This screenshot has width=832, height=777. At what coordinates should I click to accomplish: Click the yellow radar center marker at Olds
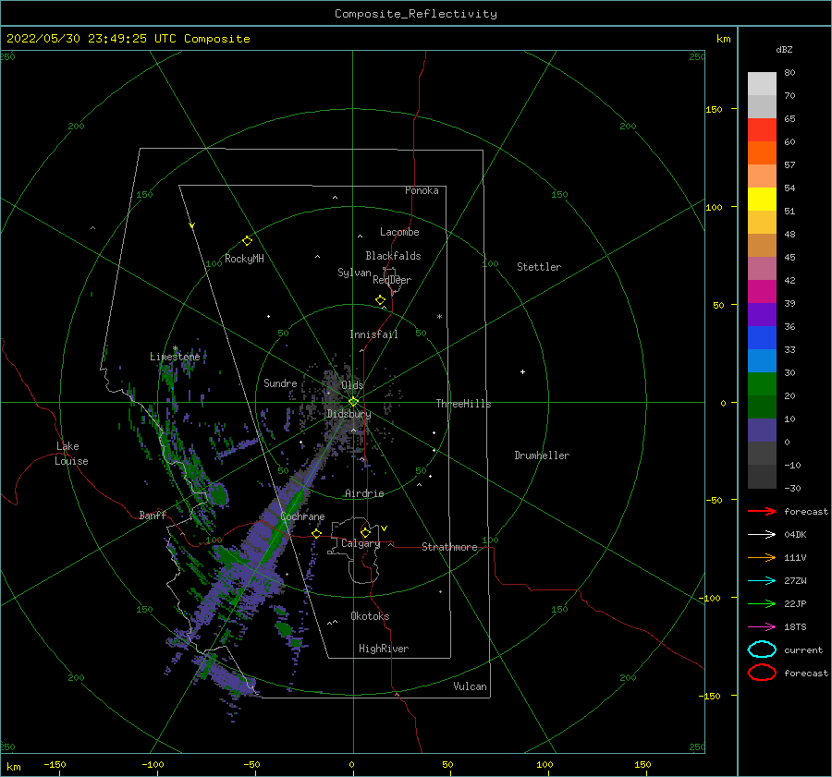point(353,402)
